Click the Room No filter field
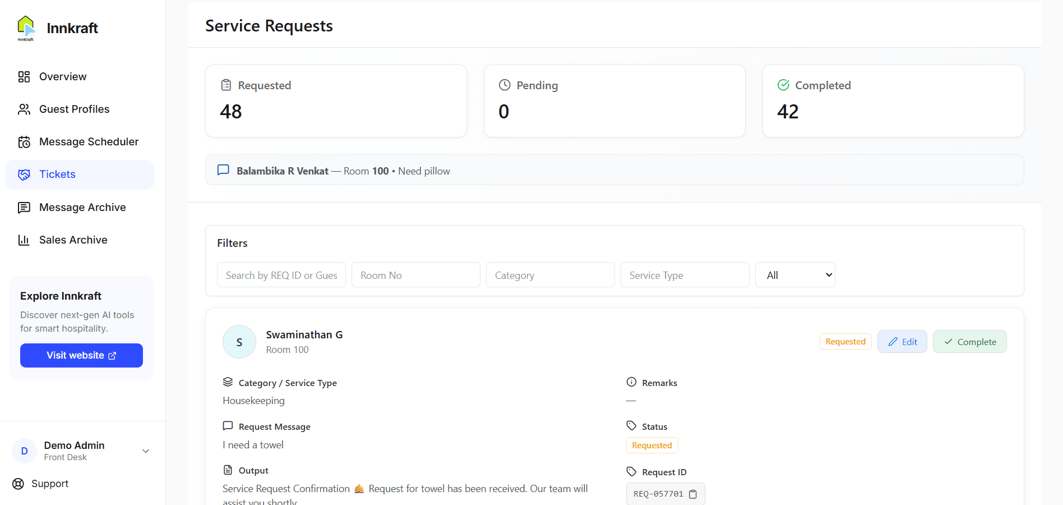Image resolution: width=1063 pixels, height=505 pixels. pos(415,274)
